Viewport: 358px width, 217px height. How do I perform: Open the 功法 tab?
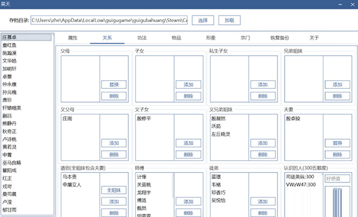142,38
